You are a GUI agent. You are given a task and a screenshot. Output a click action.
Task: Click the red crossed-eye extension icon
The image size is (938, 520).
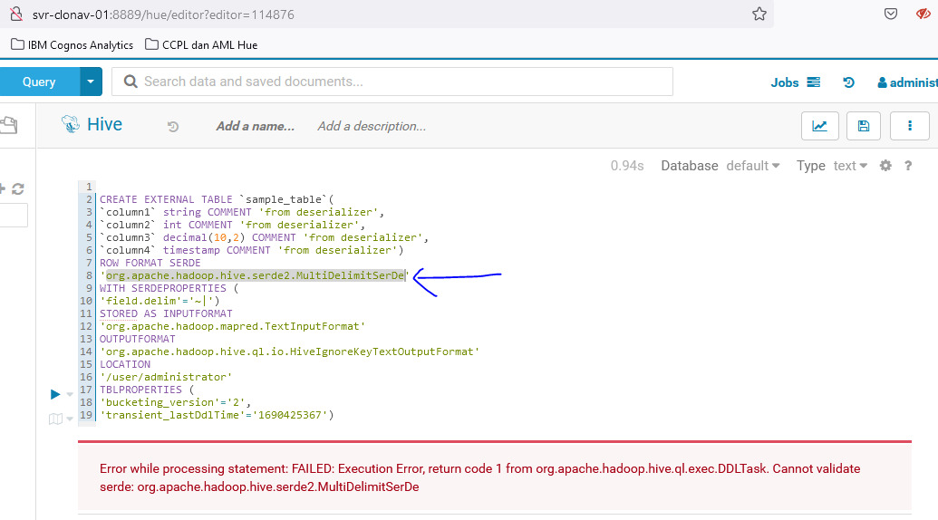[923, 14]
